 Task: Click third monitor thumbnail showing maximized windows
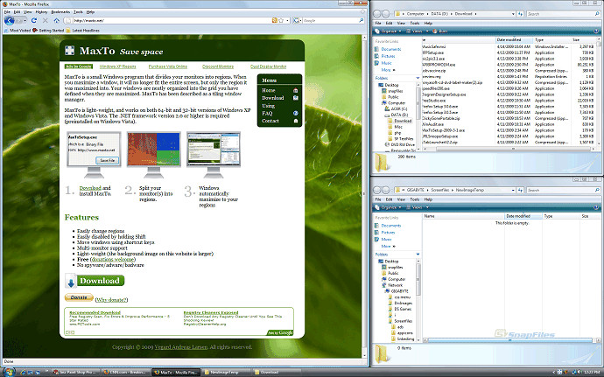point(214,154)
